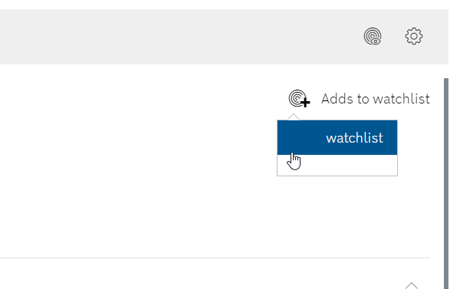Click the white strip above the gray header
This screenshot has width=450, height=289.
click(224, 5)
